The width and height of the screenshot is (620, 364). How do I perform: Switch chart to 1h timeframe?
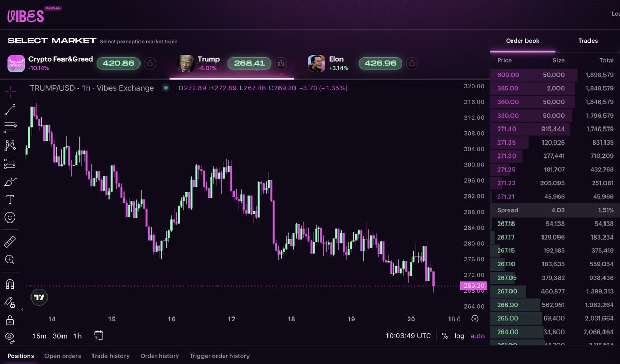click(78, 336)
